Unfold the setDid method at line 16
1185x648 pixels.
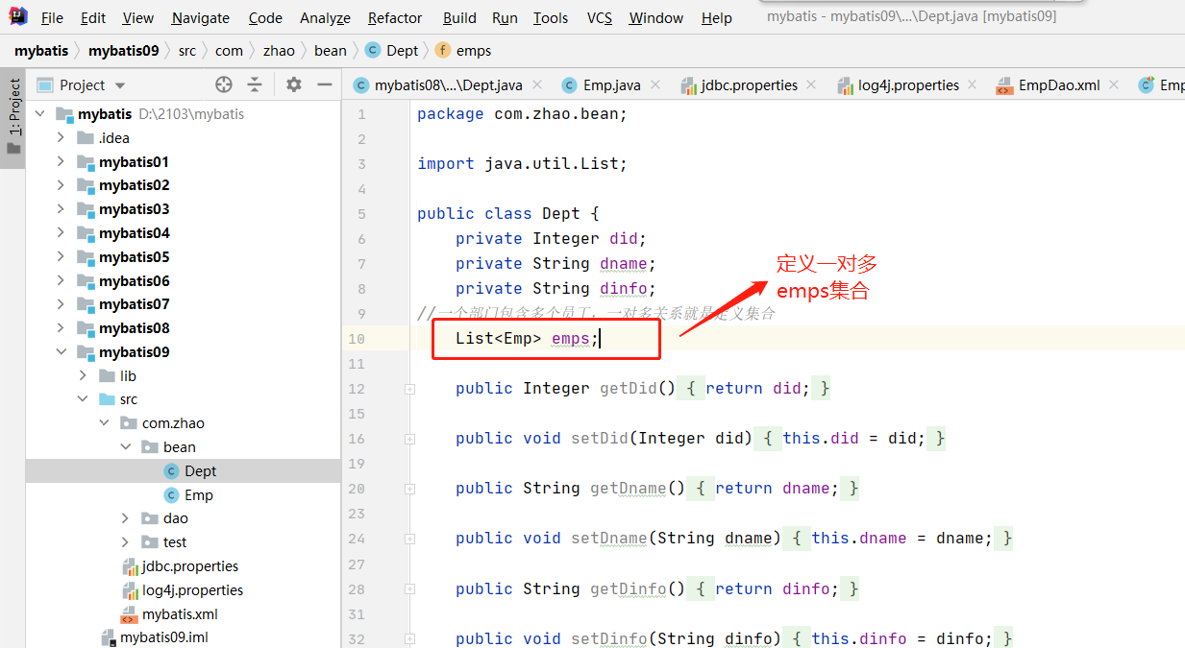click(x=409, y=439)
